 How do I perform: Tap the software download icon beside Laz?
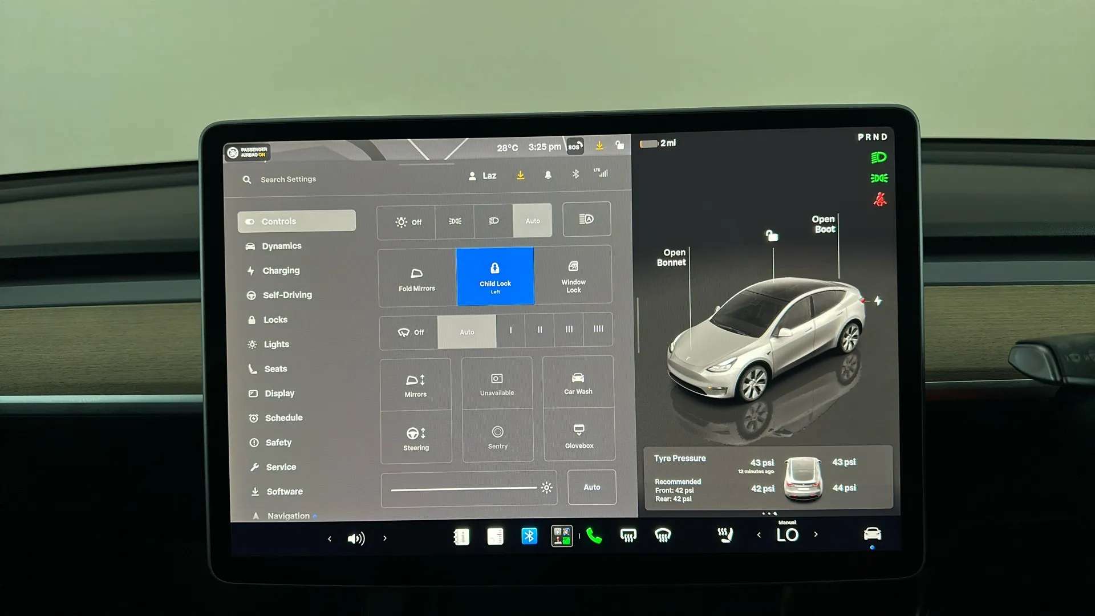click(521, 175)
